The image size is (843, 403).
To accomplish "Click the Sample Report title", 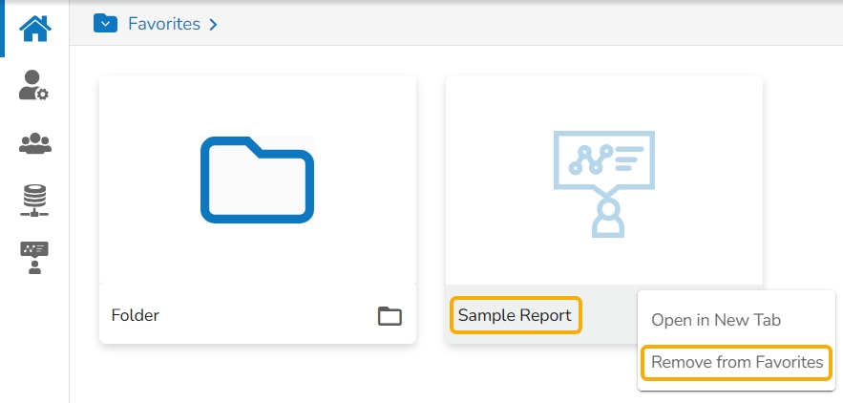I will [x=515, y=315].
